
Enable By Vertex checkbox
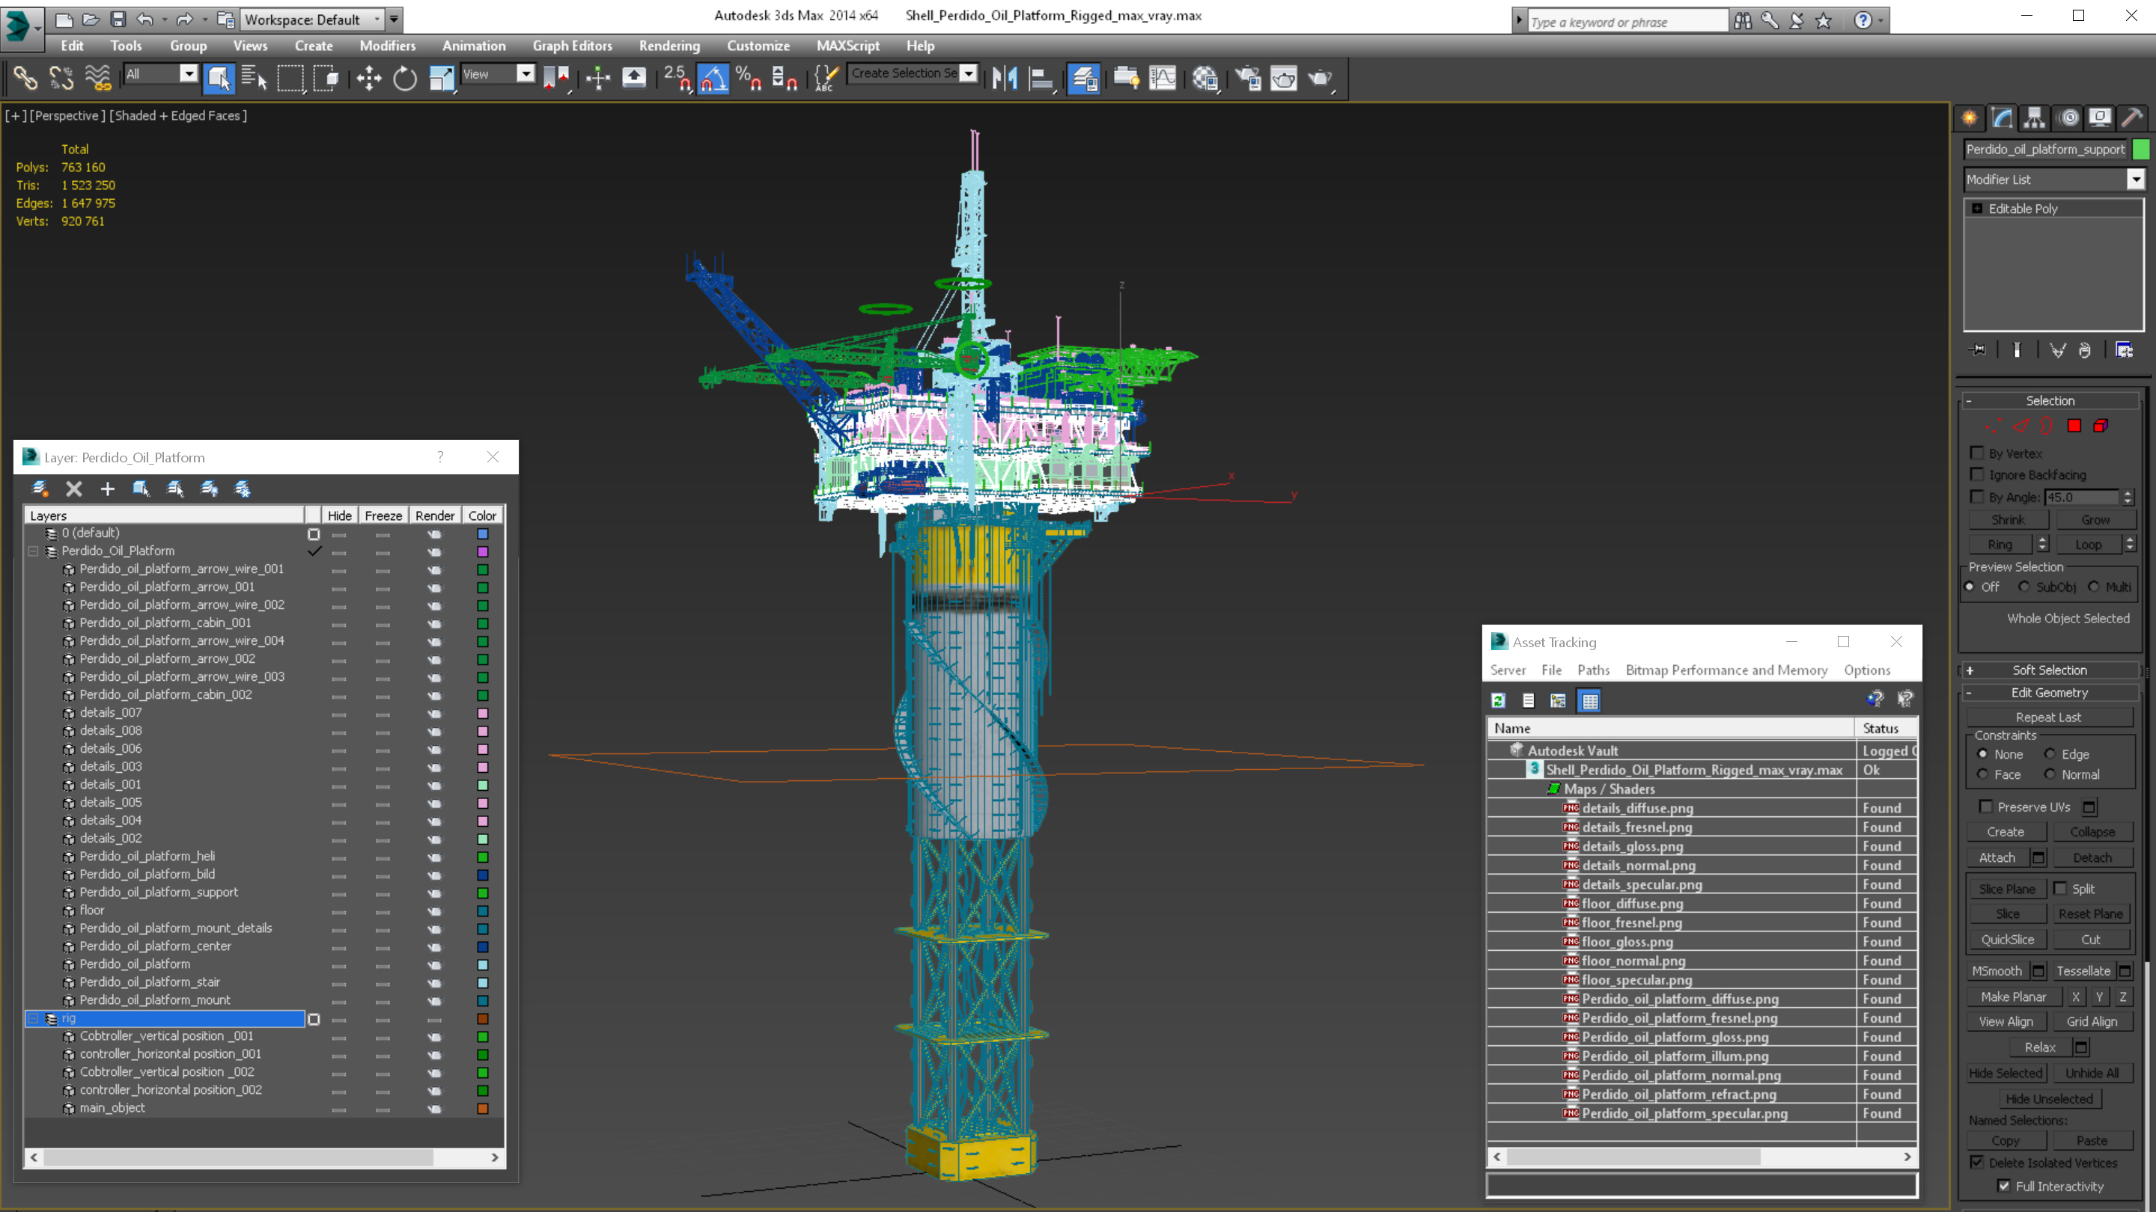(x=1977, y=453)
